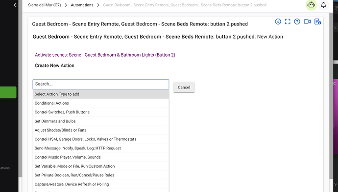Toggle fullscreen view icon
This screenshot has width=338, height=192.
point(288,21)
